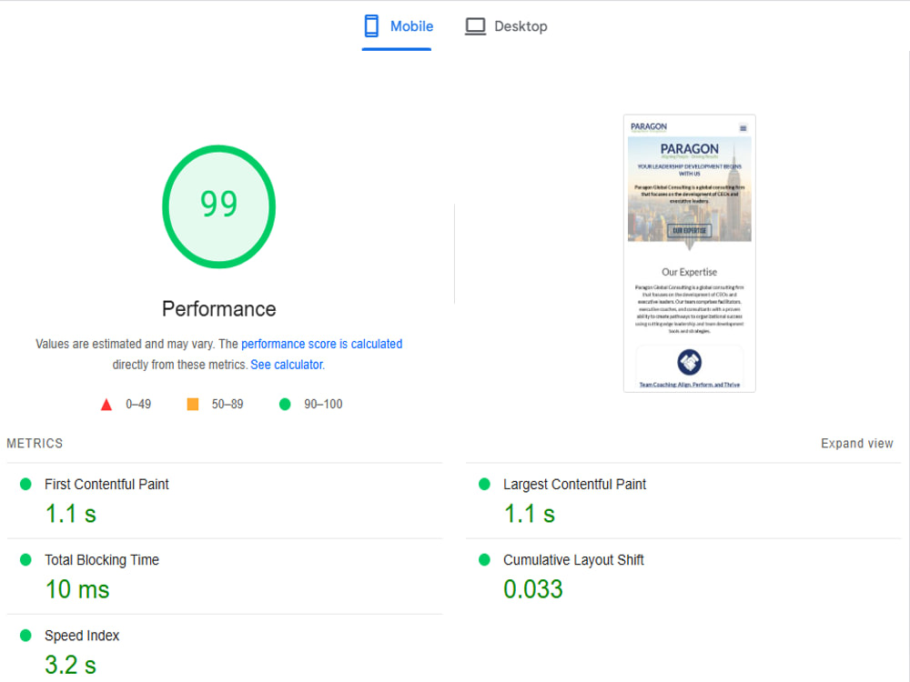This screenshot has height=682, width=910.
Task: Select the Total Blocking Time label
Action: (102, 560)
